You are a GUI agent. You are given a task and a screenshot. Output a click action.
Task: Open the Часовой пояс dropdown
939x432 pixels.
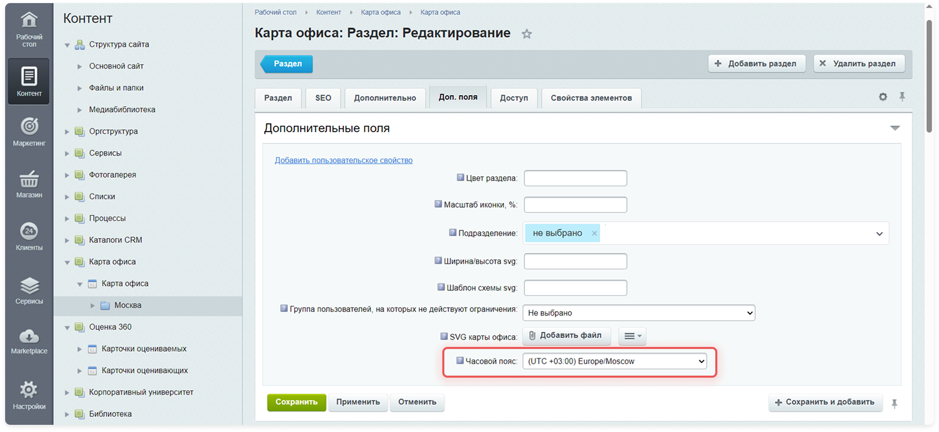[x=614, y=361]
